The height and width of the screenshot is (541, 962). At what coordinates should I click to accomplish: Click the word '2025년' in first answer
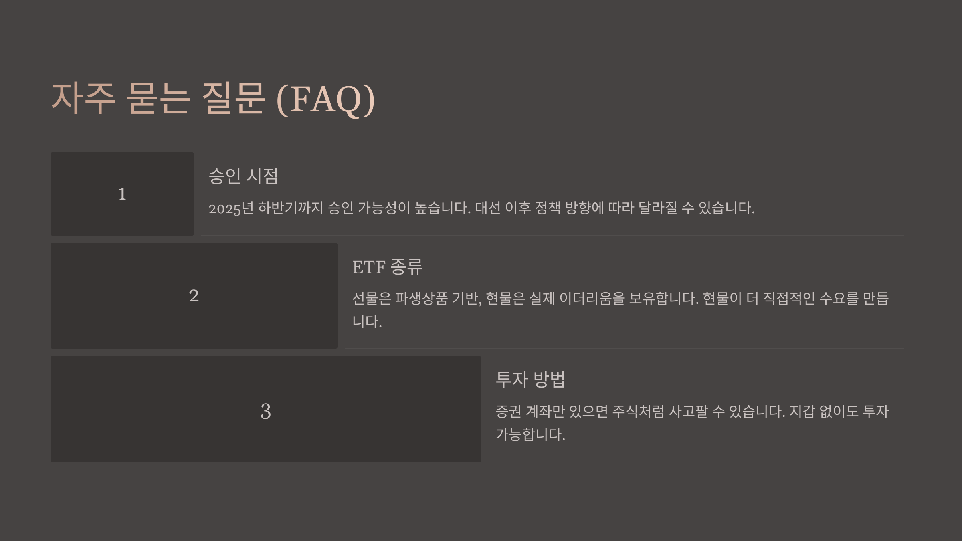[231, 208]
